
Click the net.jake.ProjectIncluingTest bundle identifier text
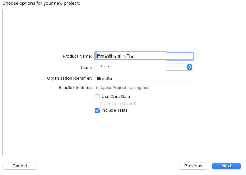pos(122,88)
